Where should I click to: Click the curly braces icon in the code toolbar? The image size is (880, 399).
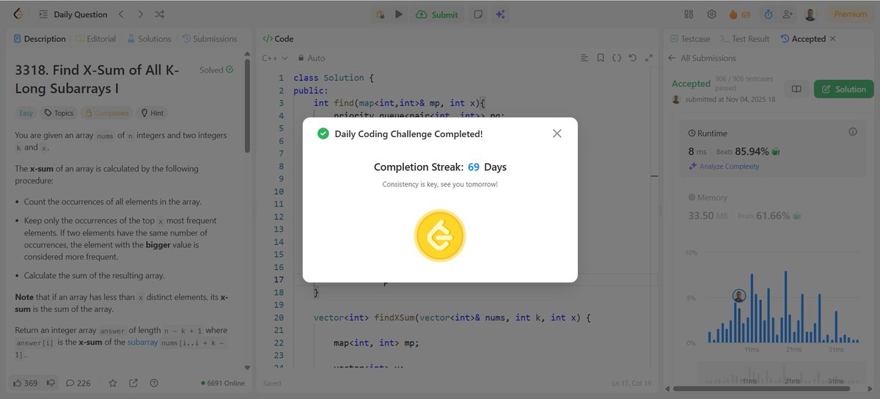point(617,58)
